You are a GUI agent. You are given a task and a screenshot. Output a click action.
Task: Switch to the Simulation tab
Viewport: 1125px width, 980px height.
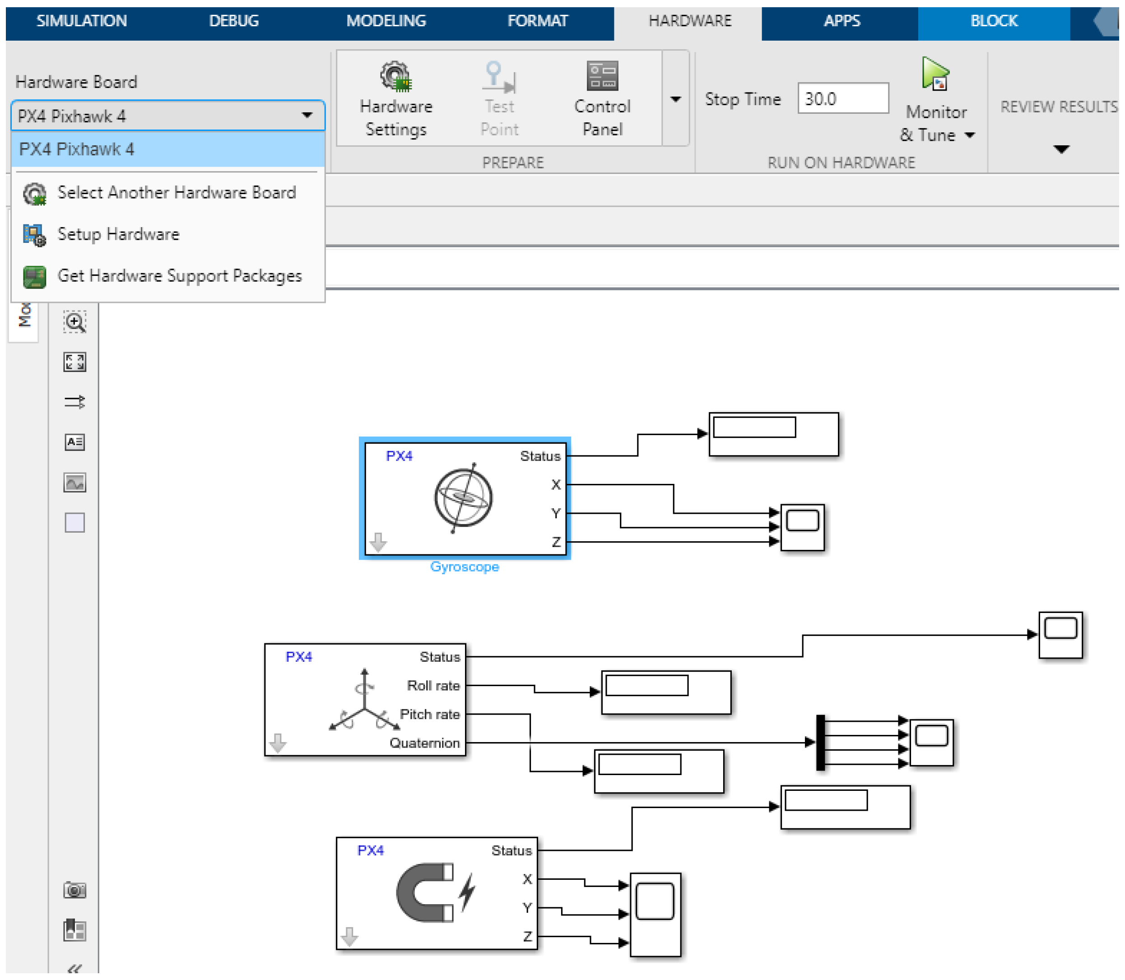coord(82,21)
